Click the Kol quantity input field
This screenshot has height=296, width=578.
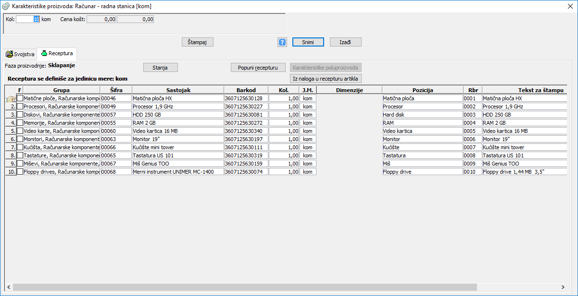28,20
